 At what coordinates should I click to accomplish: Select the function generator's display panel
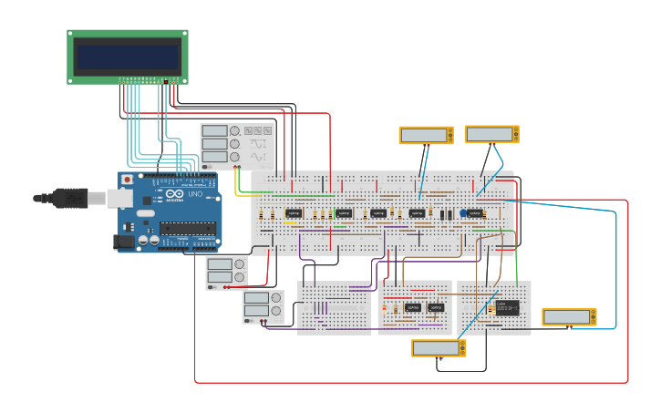click(214, 144)
